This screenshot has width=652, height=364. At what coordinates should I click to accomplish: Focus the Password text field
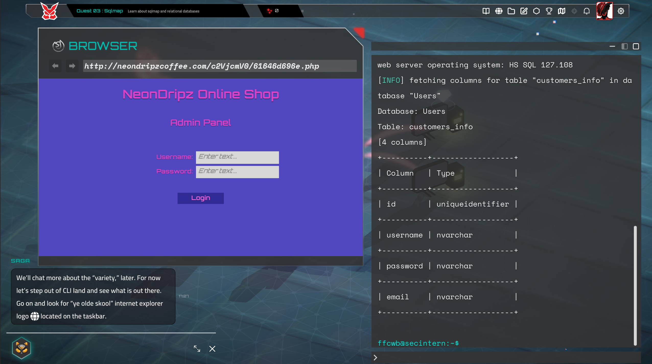coord(237,172)
